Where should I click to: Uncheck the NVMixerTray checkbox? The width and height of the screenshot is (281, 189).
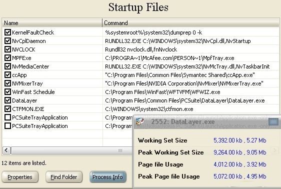tap(7, 83)
